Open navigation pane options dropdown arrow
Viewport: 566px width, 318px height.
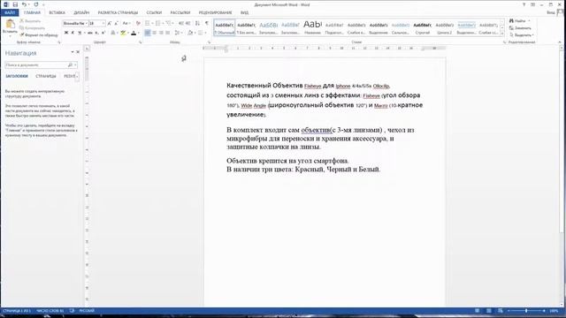(x=73, y=52)
